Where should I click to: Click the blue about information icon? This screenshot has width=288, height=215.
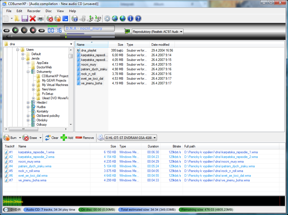pos(130,18)
